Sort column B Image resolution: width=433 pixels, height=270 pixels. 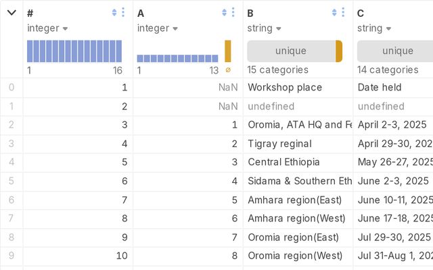(334, 13)
